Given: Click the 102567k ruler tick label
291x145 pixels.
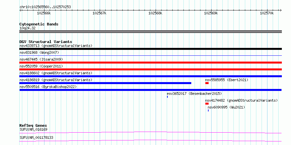Looking at the screenshot, I should tap(100, 13).
